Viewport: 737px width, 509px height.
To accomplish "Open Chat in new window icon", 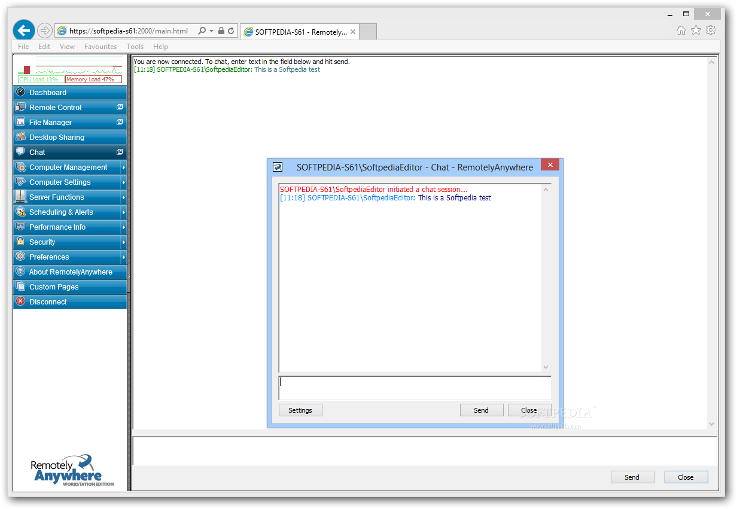I will [120, 152].
